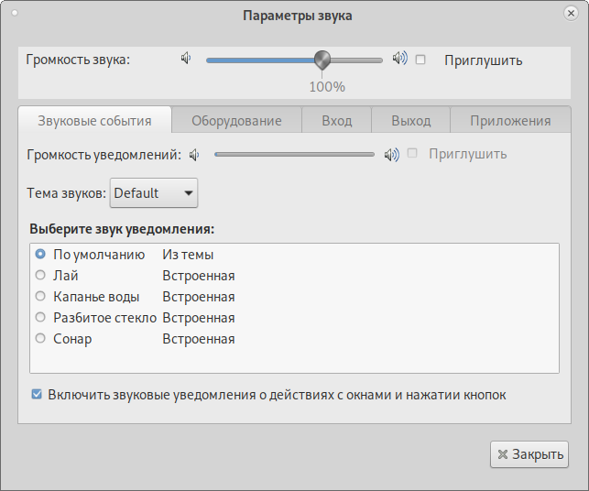Click the high volume speaker icon for main volume
Image resolution: width=589 pixels, height=491 pixels.
click(x=399, y=59)
